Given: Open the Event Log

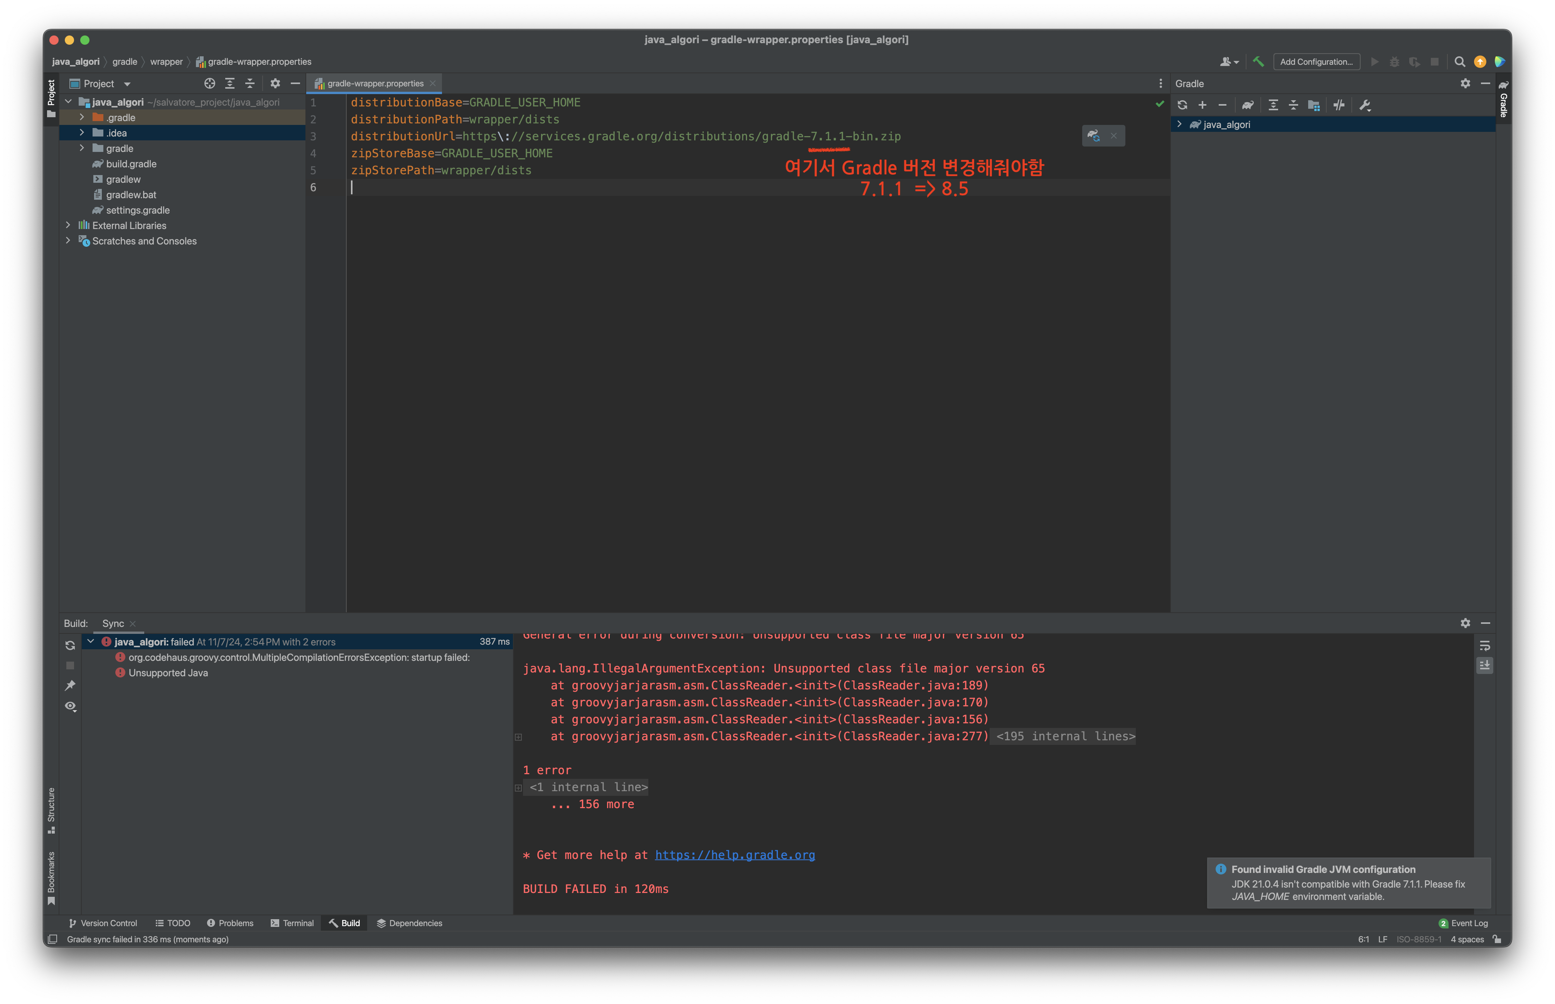Looking at the screenshot, I should (1463, 923).
